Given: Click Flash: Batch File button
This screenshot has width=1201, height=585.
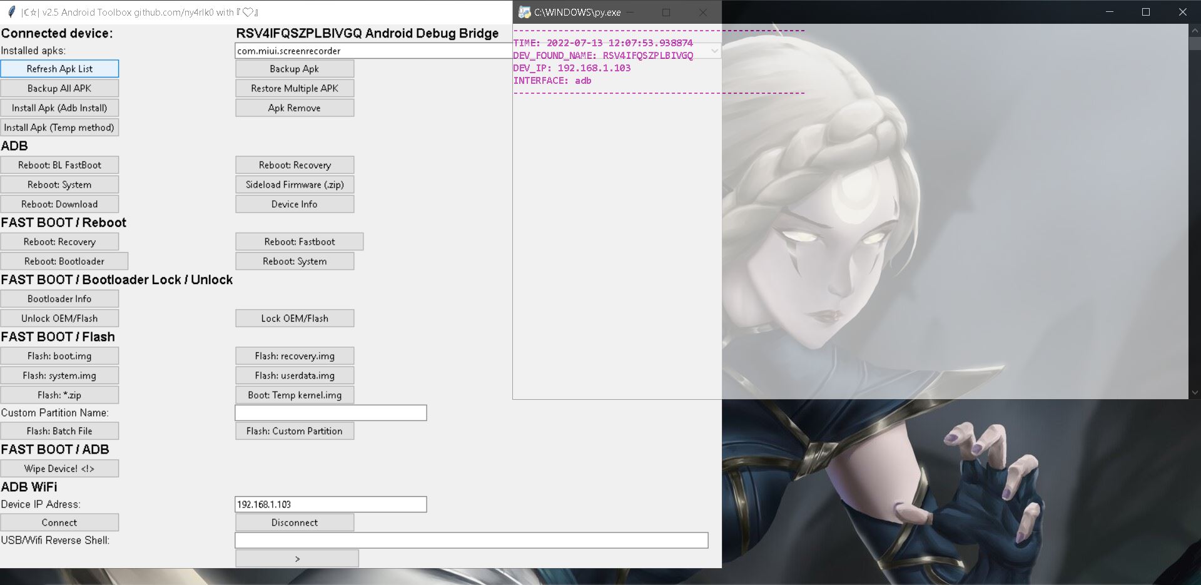Looking at the screenshot, I should point(59,431).
